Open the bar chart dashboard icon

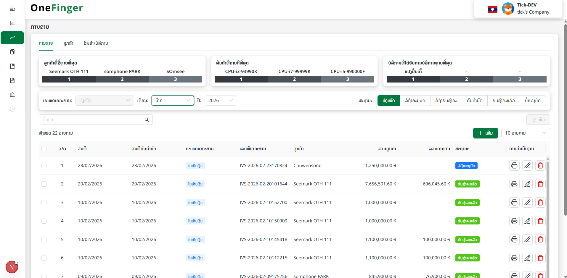(12, 23)
